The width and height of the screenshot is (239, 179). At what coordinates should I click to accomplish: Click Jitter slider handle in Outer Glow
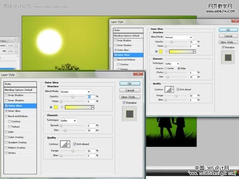(x=61, y=156)
